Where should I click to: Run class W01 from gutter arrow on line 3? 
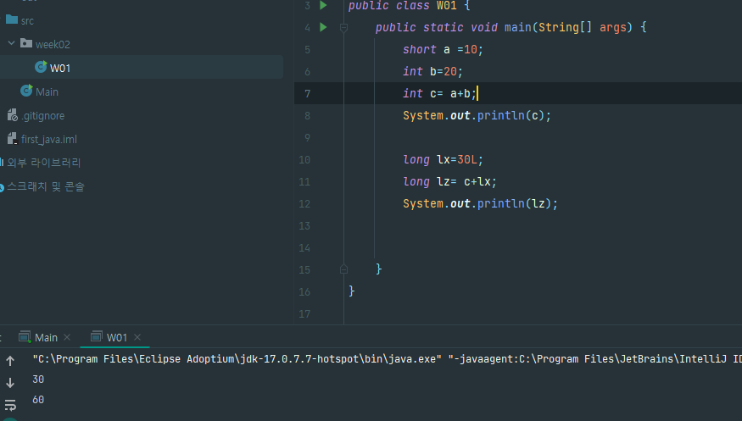[x=323, y=5]
